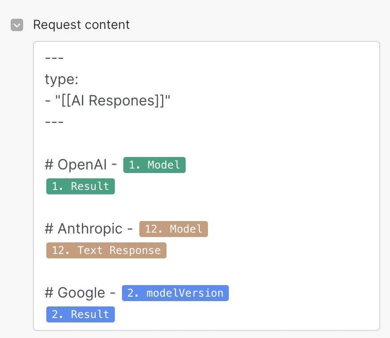Select the green 1. Result pill
Image resolution: width=390 pixels, height=338 pixels.
click(x=81, y=186)
